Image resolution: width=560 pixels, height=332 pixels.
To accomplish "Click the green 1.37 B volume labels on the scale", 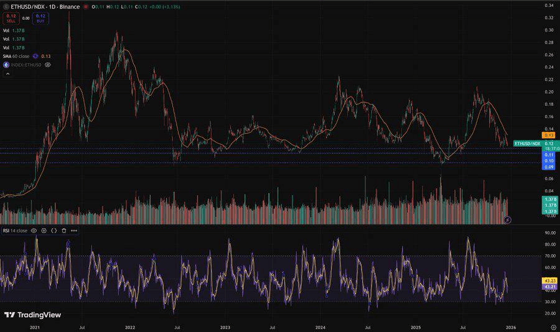I will click(551, 205).
